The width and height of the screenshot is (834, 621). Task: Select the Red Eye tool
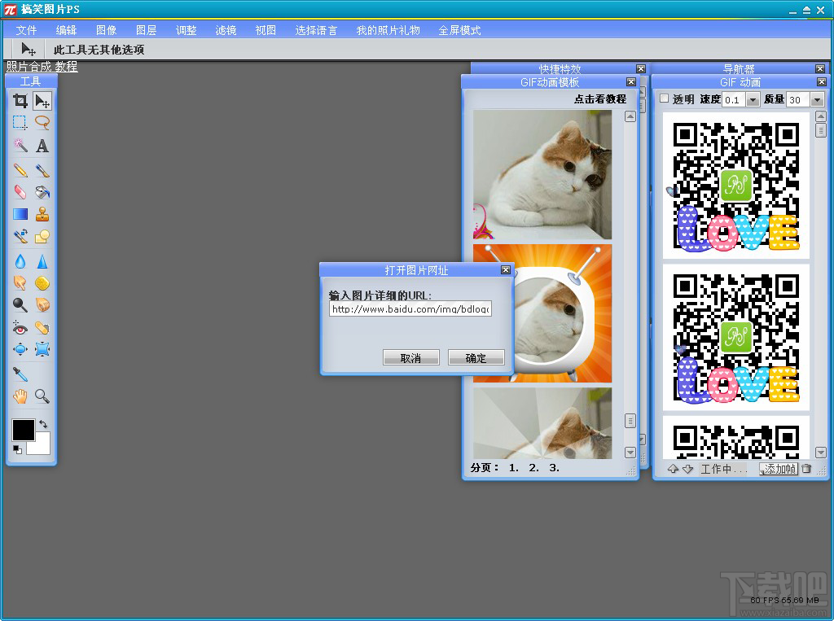click(20, 328)
